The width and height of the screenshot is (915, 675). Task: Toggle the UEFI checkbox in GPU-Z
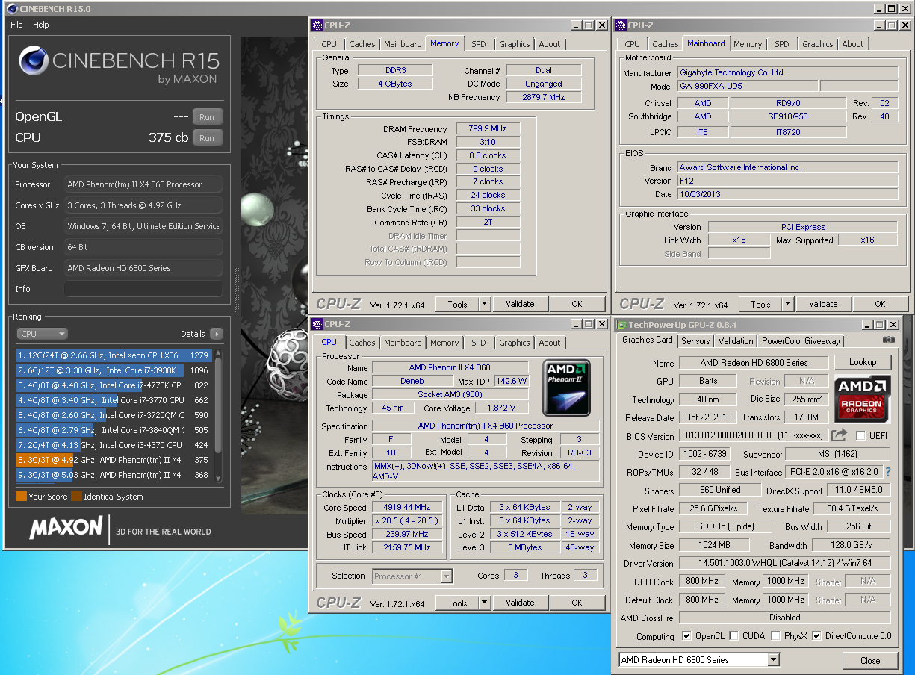click(861, 435)
